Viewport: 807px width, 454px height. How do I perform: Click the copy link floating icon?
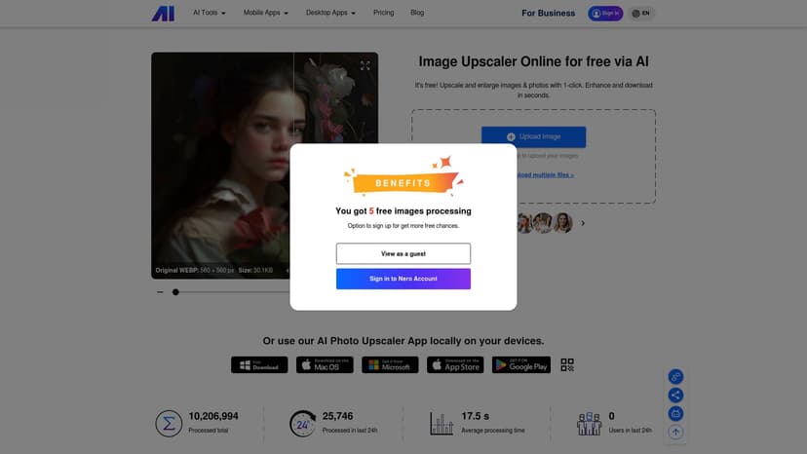[x=675, y=377]
